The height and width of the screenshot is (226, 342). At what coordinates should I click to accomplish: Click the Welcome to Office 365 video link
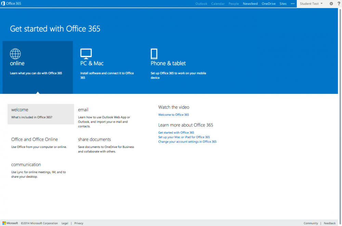tap(173, 115)
